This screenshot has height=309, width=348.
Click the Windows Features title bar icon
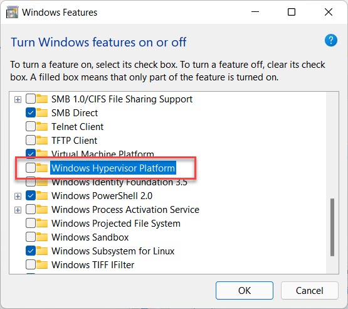point(12,12)
